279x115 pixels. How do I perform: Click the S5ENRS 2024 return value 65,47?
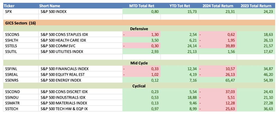coord(229,80)
